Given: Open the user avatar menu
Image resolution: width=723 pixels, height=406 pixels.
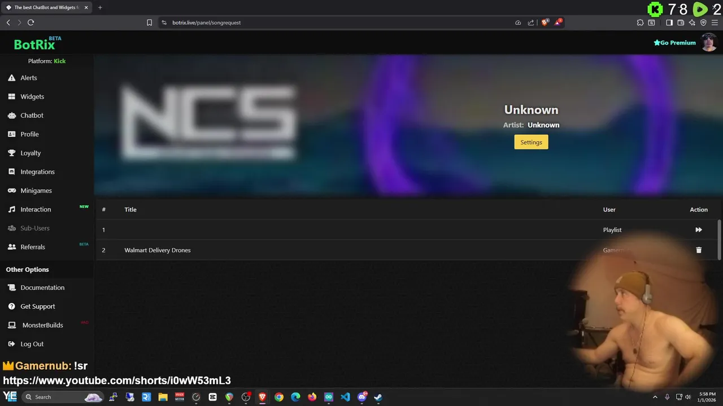Looking at the screenshot, I should pyautogui.click(x=709, y=42).
